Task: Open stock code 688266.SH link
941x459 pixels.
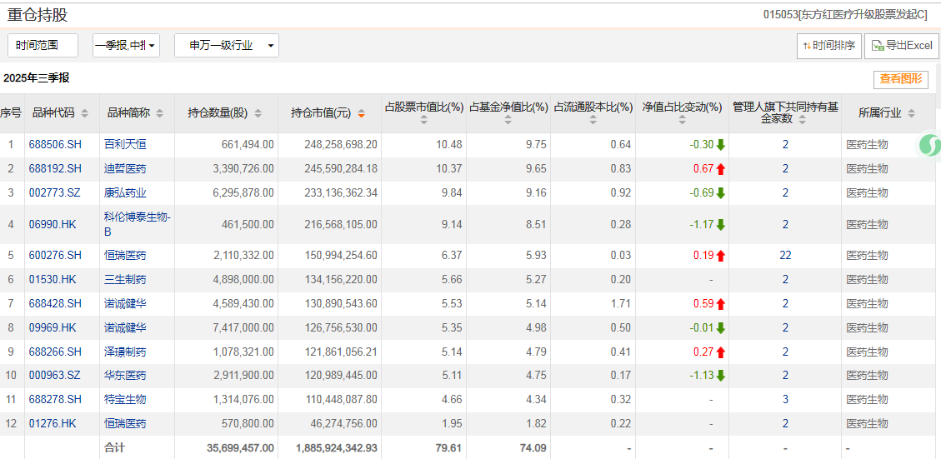Action: [x=55, y=352]
